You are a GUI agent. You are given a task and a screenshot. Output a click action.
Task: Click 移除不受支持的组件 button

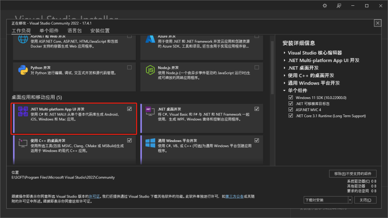tap(353, 174)
